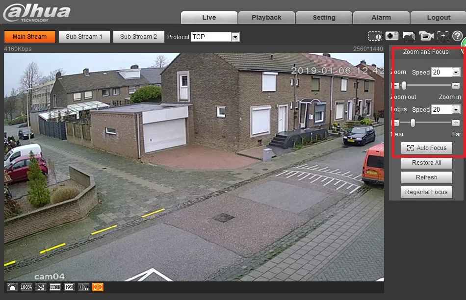Click the W:H aspect ratio icon
Screen dimensions: 466x300
55,287
